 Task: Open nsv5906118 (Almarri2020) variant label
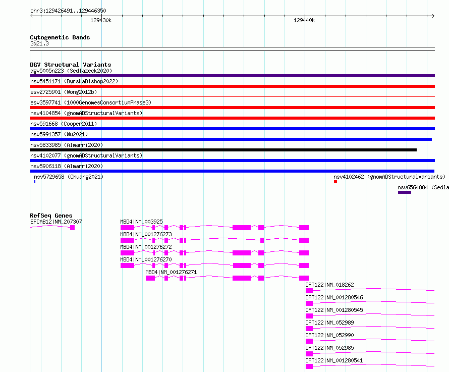[67, 166]
